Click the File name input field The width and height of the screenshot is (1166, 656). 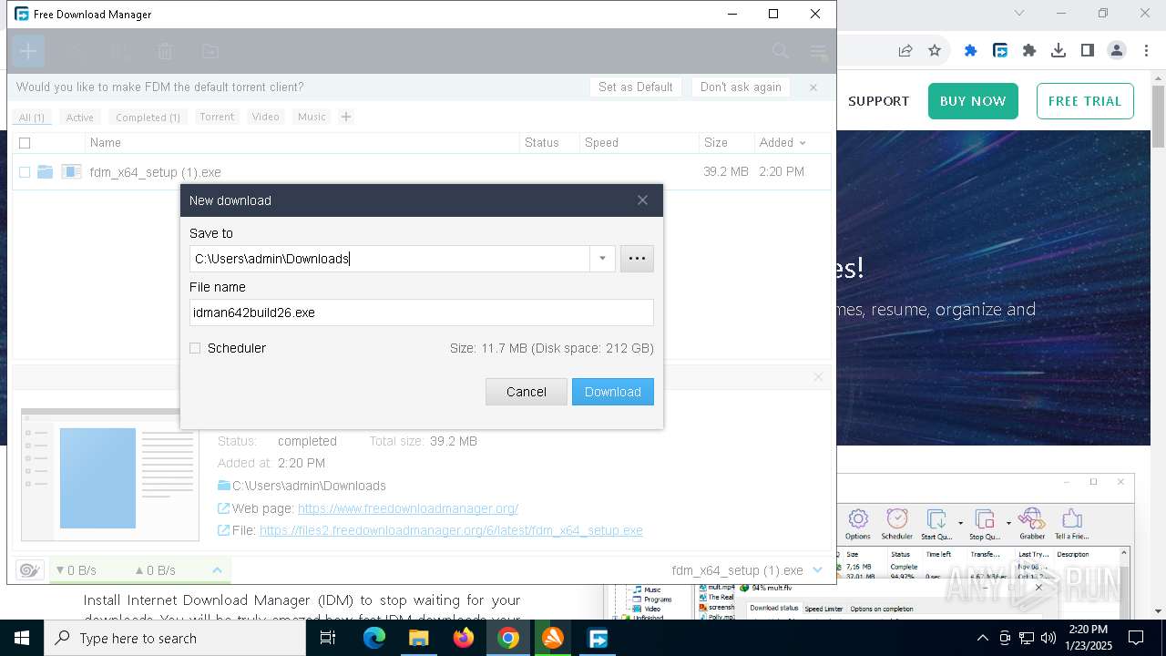coord(421,313)
